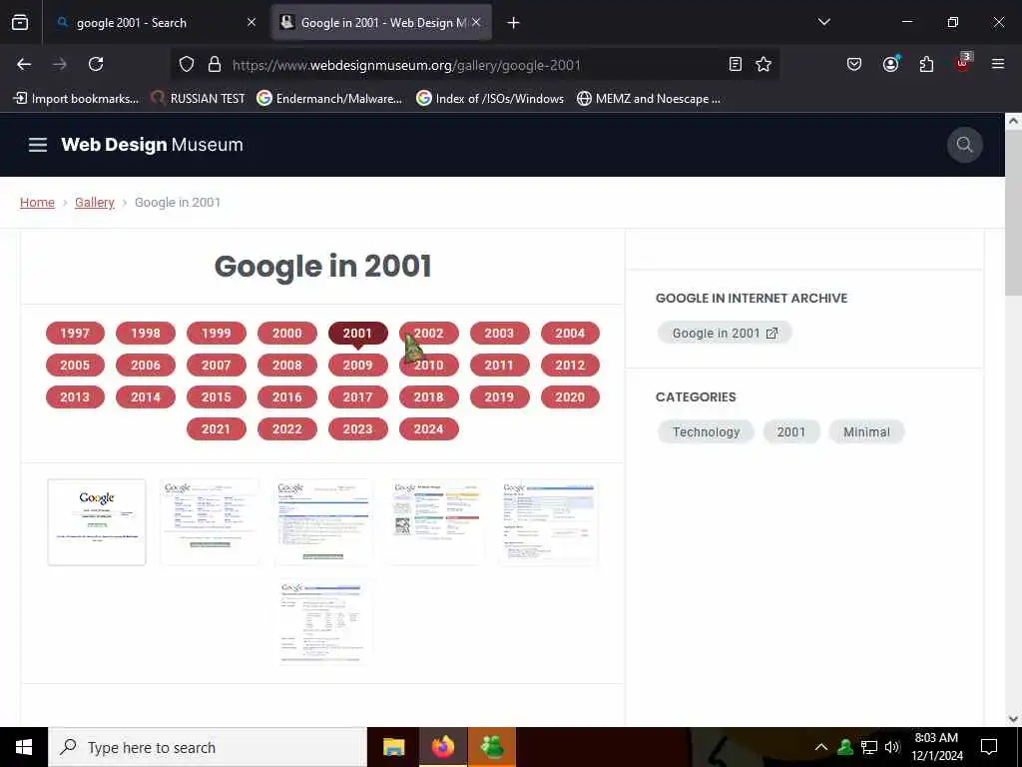
Task: Open Endermanch/Malware bookmark
Action: pyautogui.click(x=329, y=99)
